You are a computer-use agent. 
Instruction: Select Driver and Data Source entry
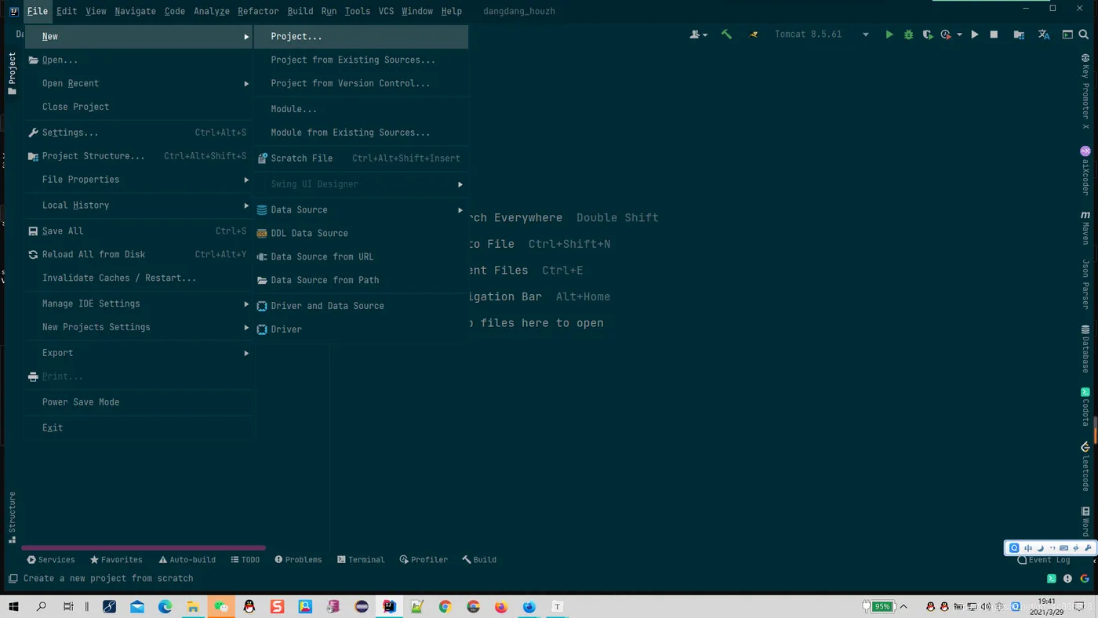pos(361,306)
